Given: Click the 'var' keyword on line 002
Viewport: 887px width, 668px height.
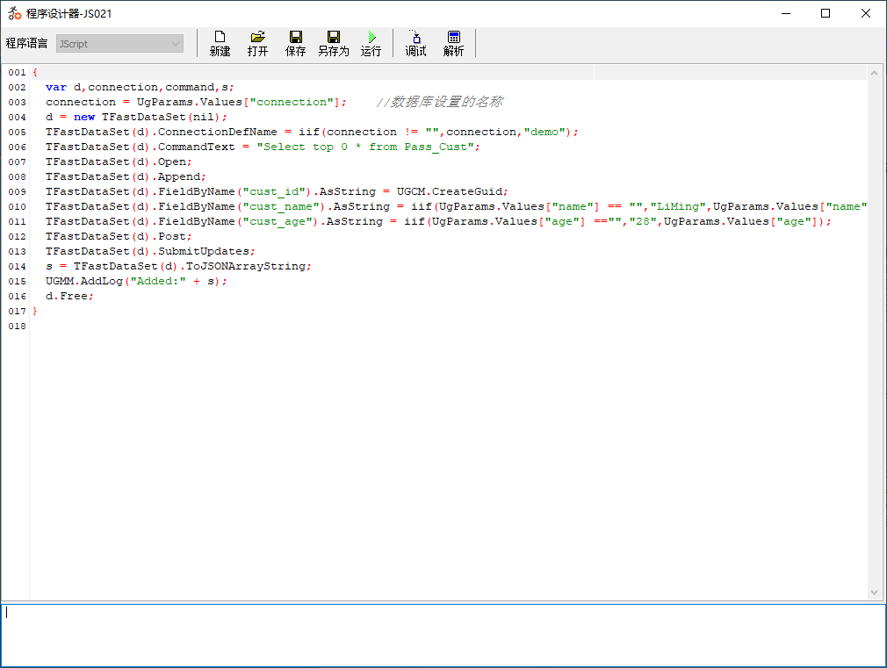Looking at the screenshot, I should point(56,87).
